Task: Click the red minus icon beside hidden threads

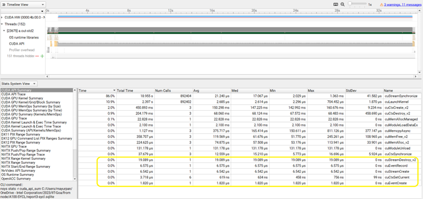Action: coord(37,56)
